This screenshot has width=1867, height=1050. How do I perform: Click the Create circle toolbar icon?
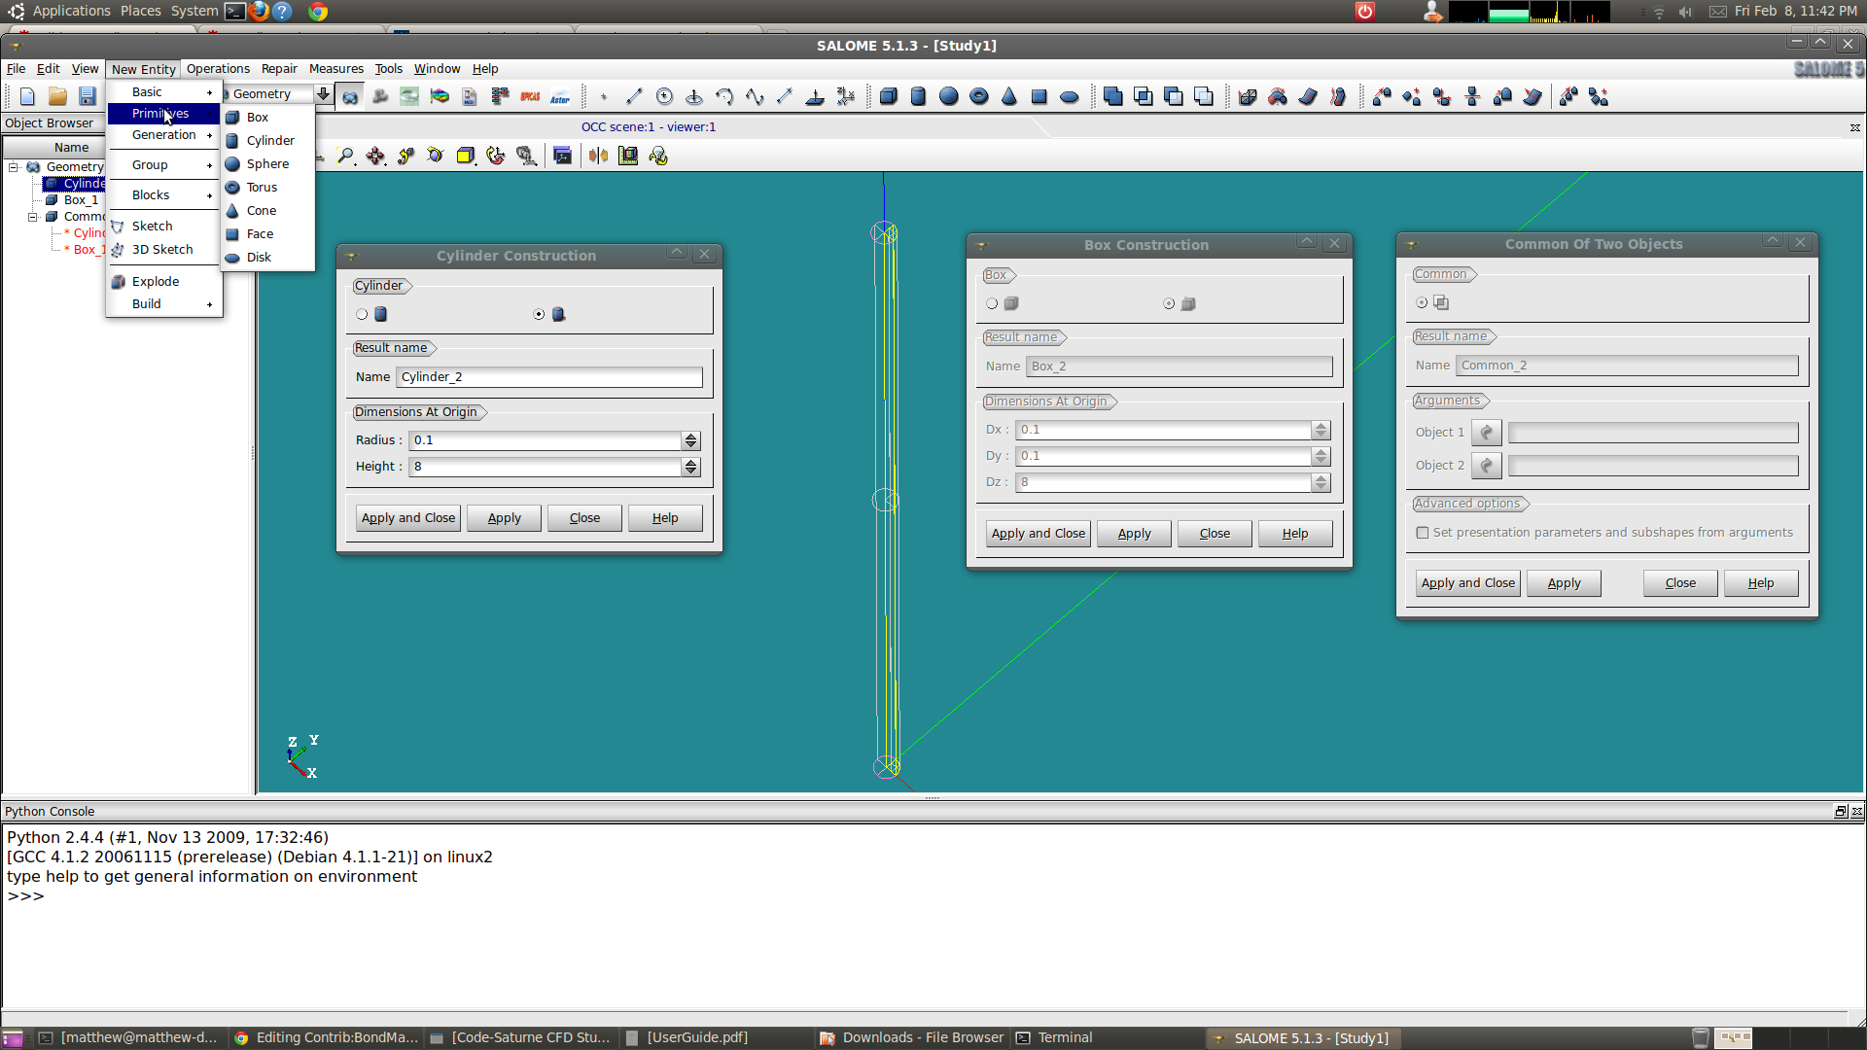coord(664,96)
